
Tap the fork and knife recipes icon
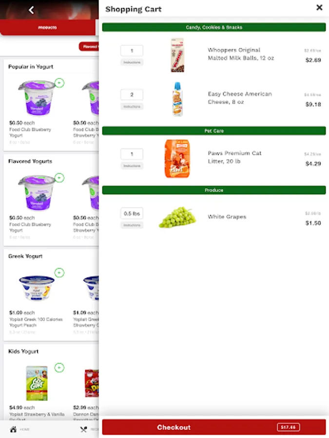(84, 429)
